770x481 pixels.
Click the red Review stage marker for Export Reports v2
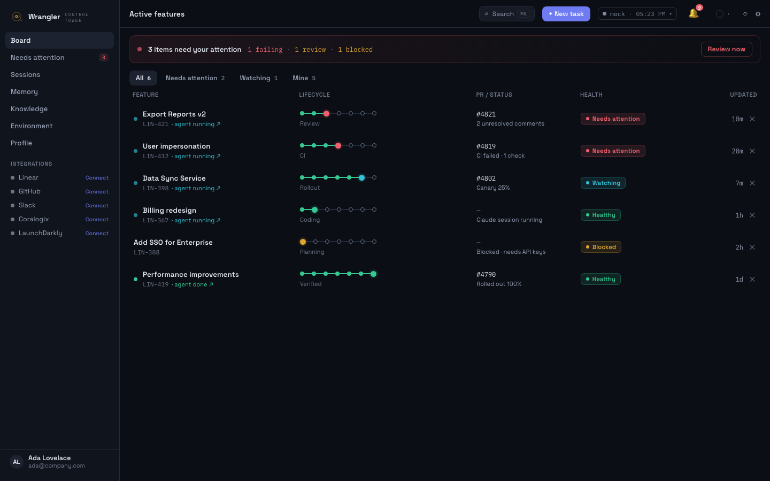coord(326,113)
